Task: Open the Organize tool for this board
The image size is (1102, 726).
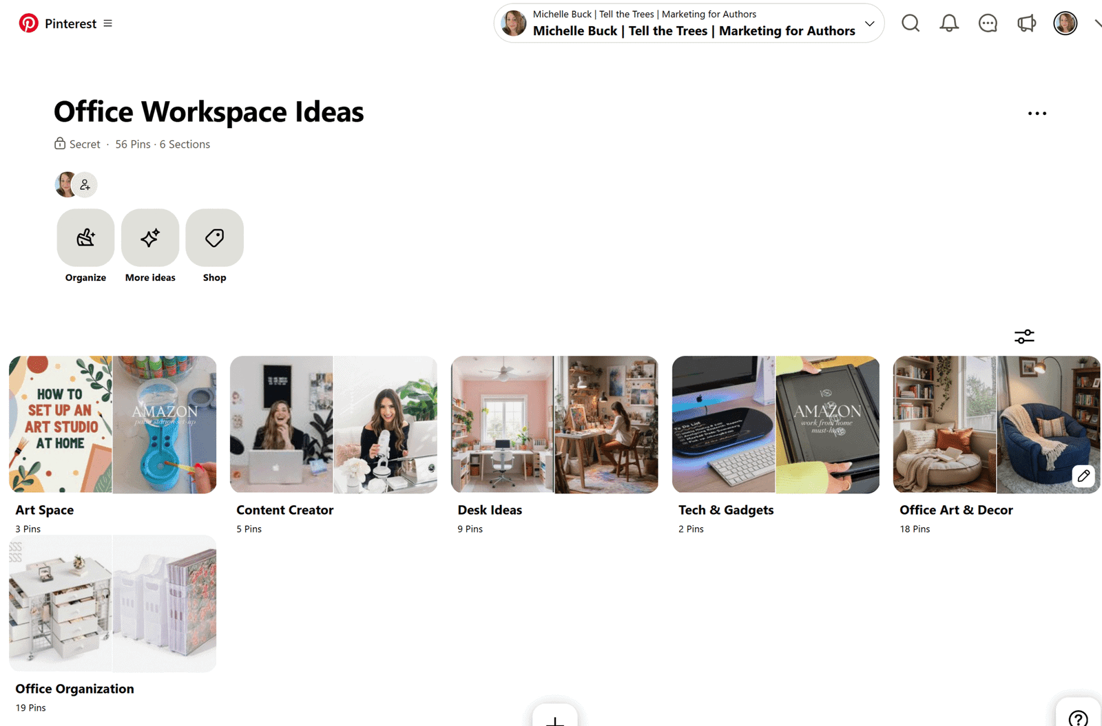Action: click(x=85, y=238)
